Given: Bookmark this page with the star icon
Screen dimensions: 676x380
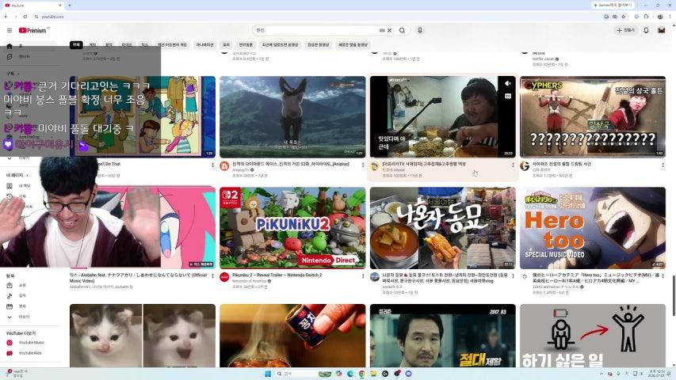Looking at the screenshot, I should 624,17.
